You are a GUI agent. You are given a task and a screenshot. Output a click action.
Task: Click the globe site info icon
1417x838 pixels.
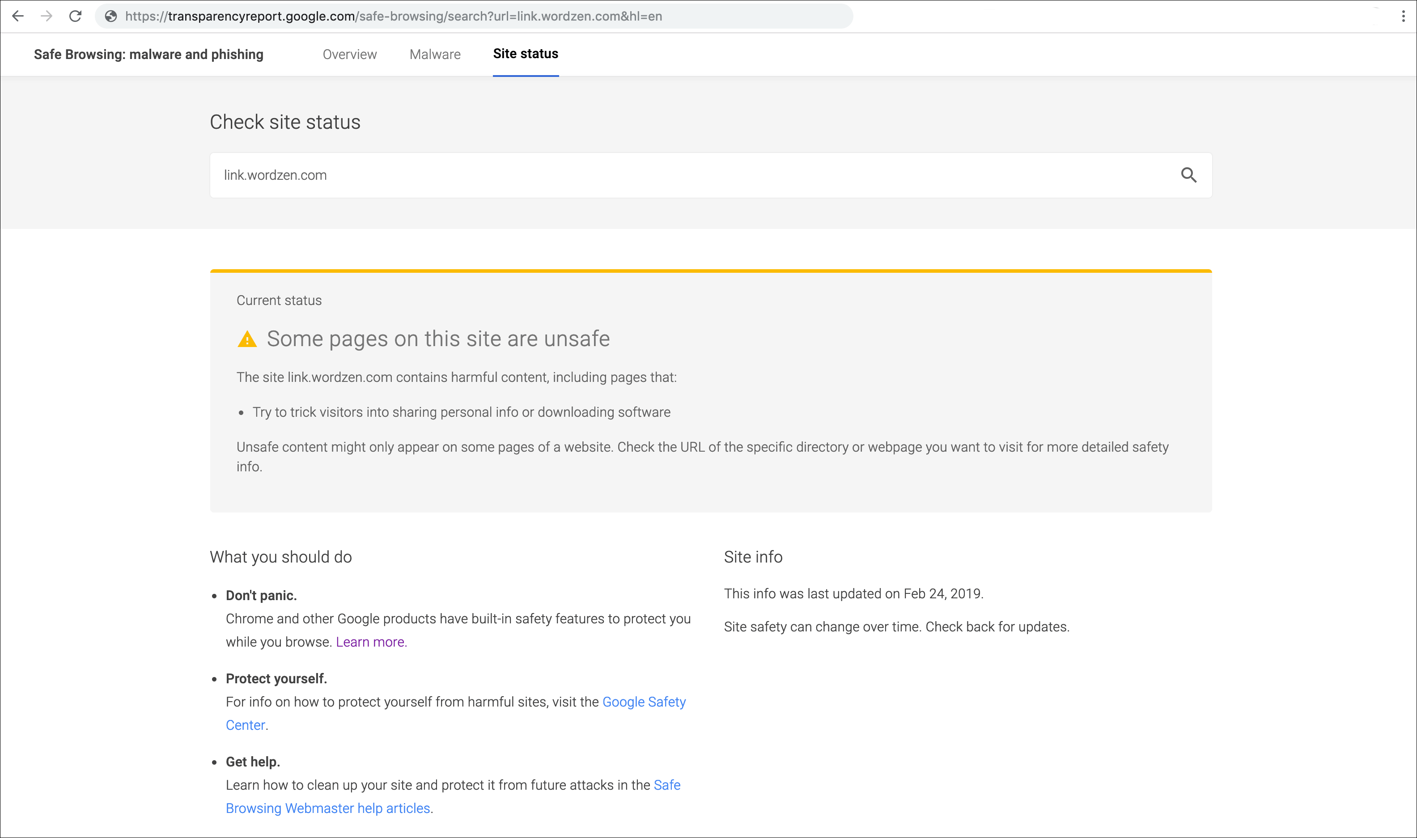(x=111, y=17)
